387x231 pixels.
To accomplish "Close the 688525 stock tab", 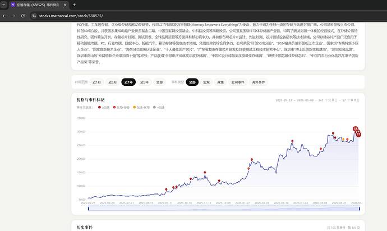I will 65,4.
